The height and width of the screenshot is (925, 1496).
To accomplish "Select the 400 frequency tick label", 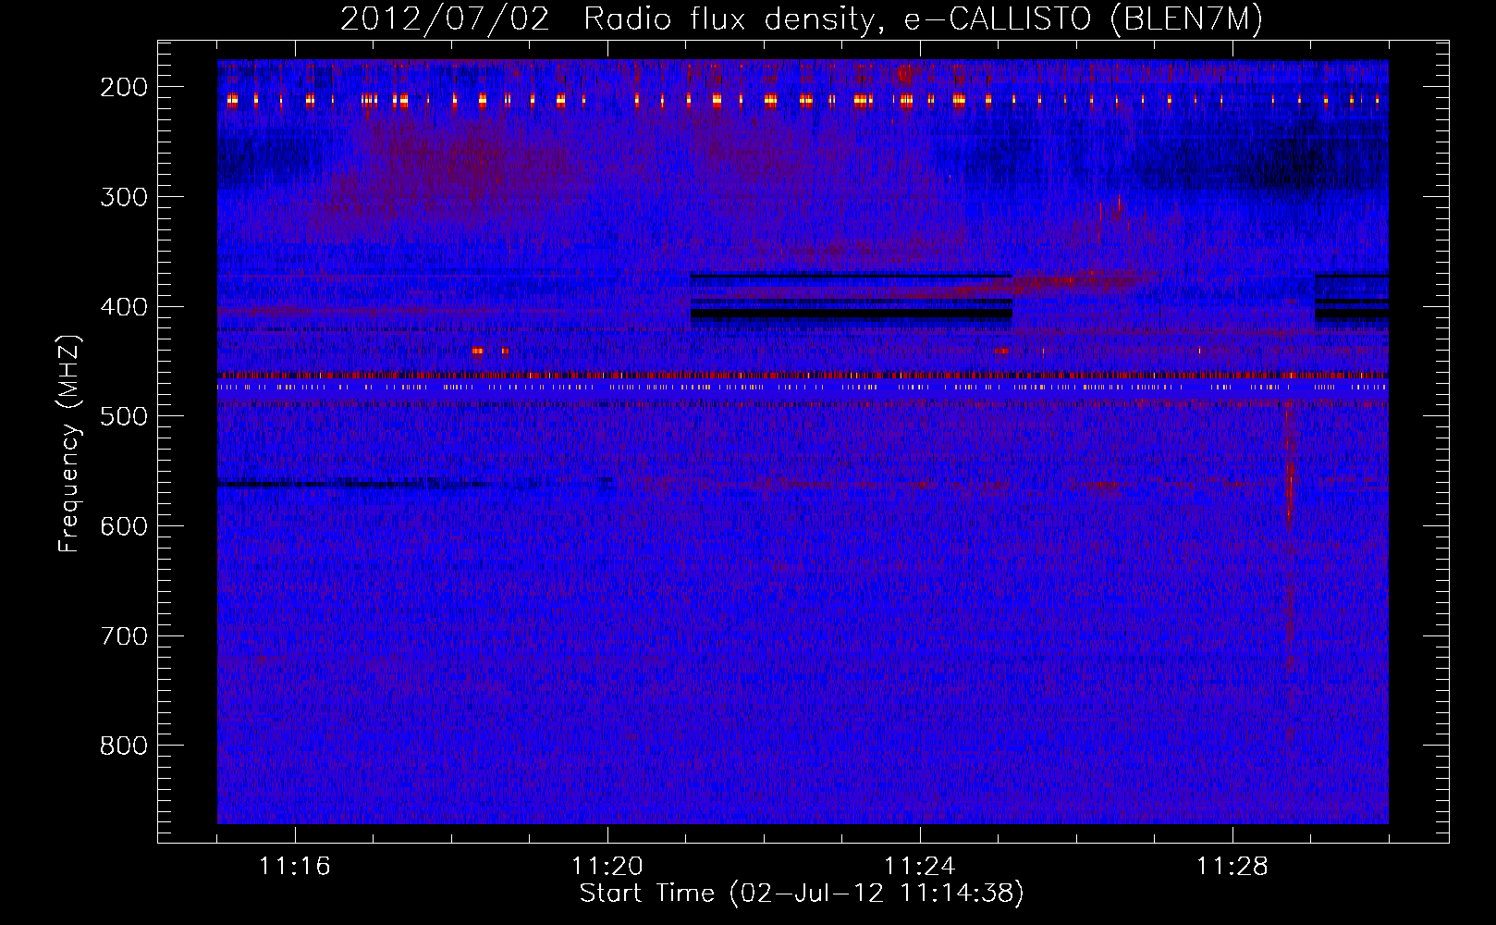I will pos(123,307).
